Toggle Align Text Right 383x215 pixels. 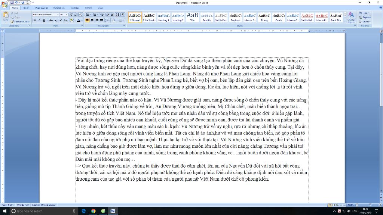click(x=97, y=20)
